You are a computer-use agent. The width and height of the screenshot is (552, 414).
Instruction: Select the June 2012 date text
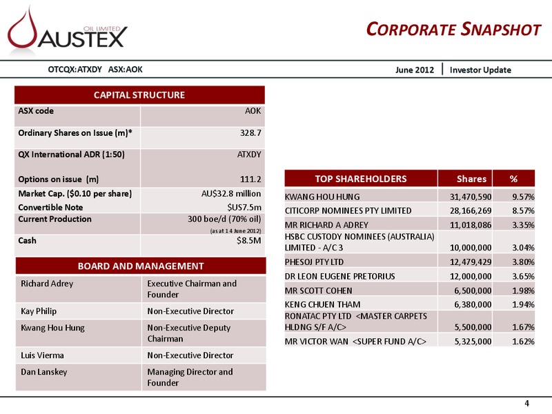point(415,70)
